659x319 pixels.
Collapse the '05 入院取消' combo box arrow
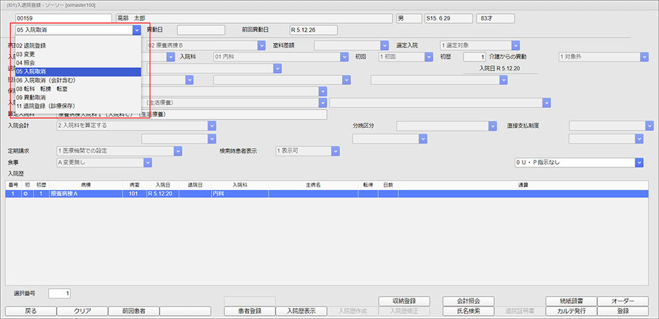[136, 30]
